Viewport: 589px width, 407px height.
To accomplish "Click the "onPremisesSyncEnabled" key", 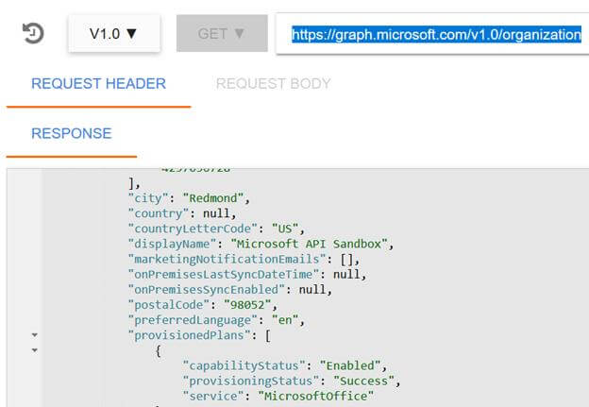I will click(x=206, y=289).
